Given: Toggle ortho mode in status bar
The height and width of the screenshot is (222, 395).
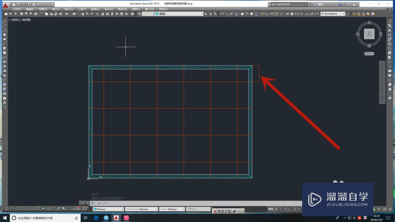Looking at the screenshot, I should (290, 209).
